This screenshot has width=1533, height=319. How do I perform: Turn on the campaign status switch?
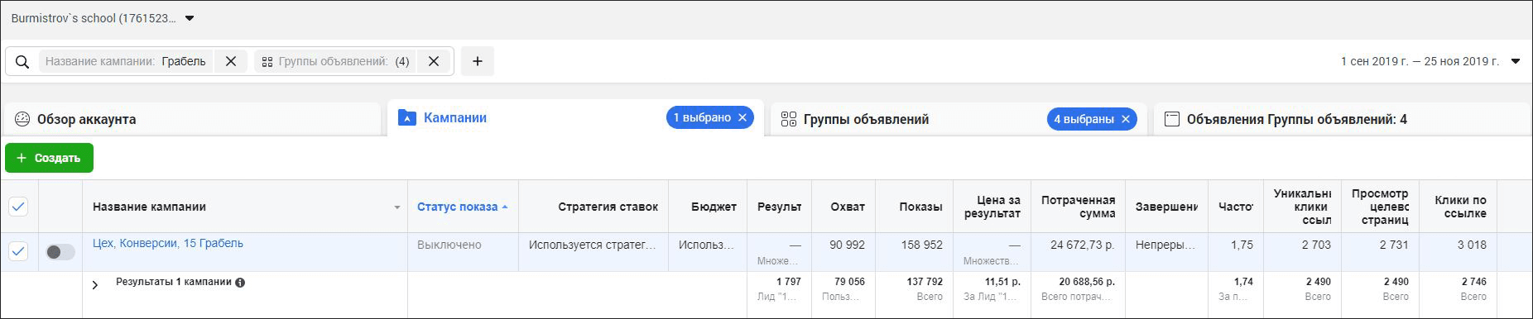(60, 252)
